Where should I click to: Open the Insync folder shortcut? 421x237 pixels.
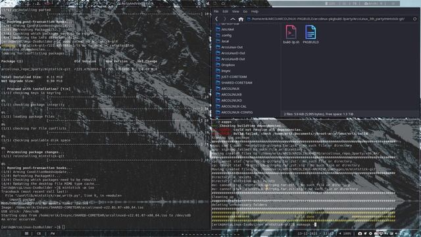[223, 70]
